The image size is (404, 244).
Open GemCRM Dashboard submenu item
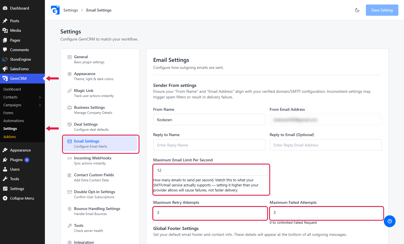point(12,89)
